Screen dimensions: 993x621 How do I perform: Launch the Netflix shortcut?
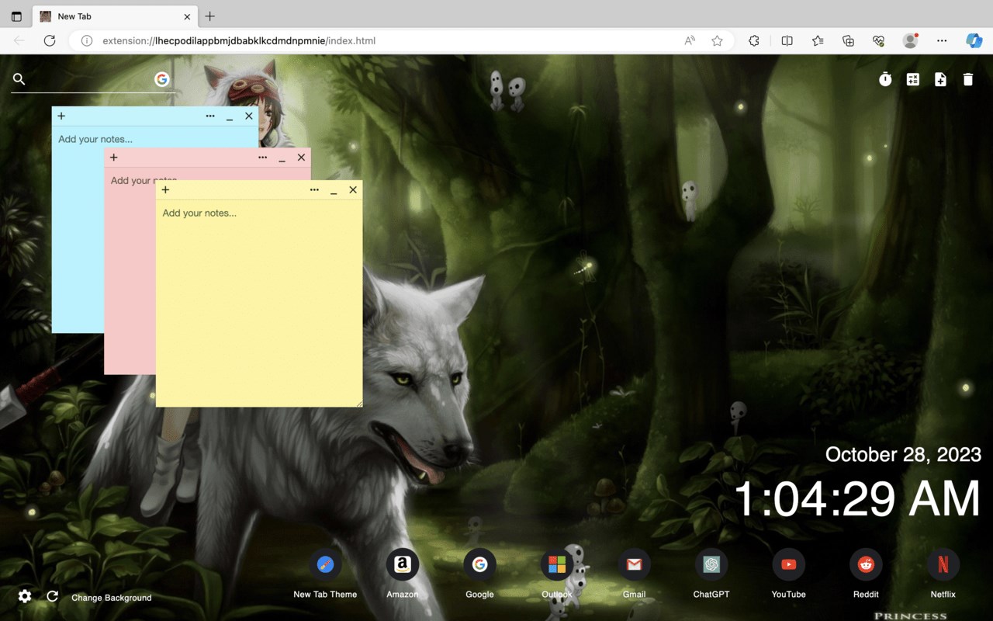click(x=943, y=574)
